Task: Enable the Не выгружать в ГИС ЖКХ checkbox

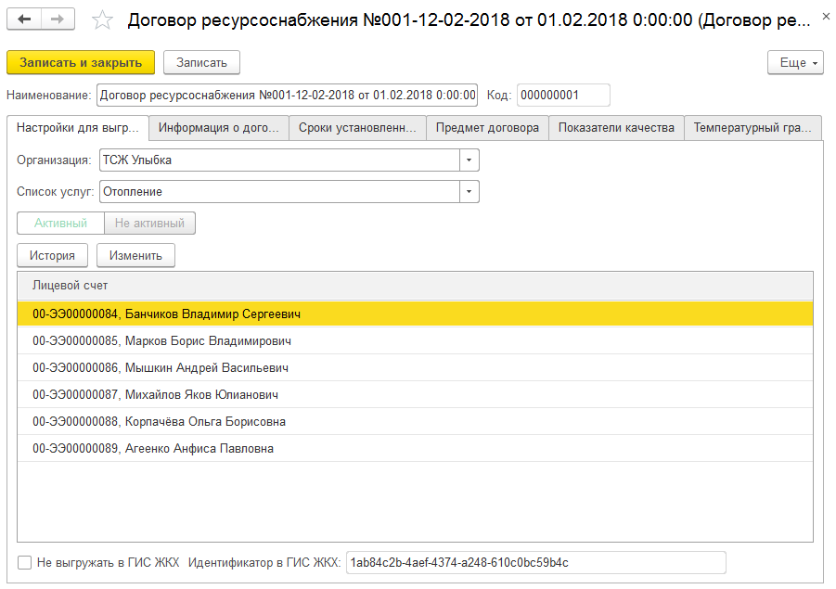Action: [x=24, y=563]
